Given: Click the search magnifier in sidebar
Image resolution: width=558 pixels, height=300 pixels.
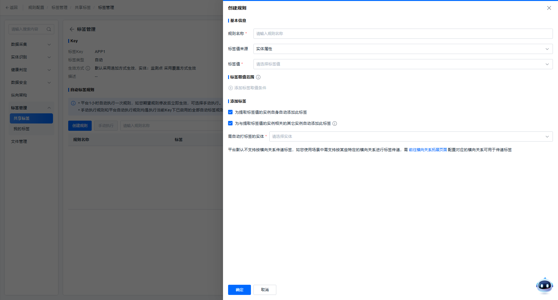Looking at the screenshot, I should coord(49,29).
